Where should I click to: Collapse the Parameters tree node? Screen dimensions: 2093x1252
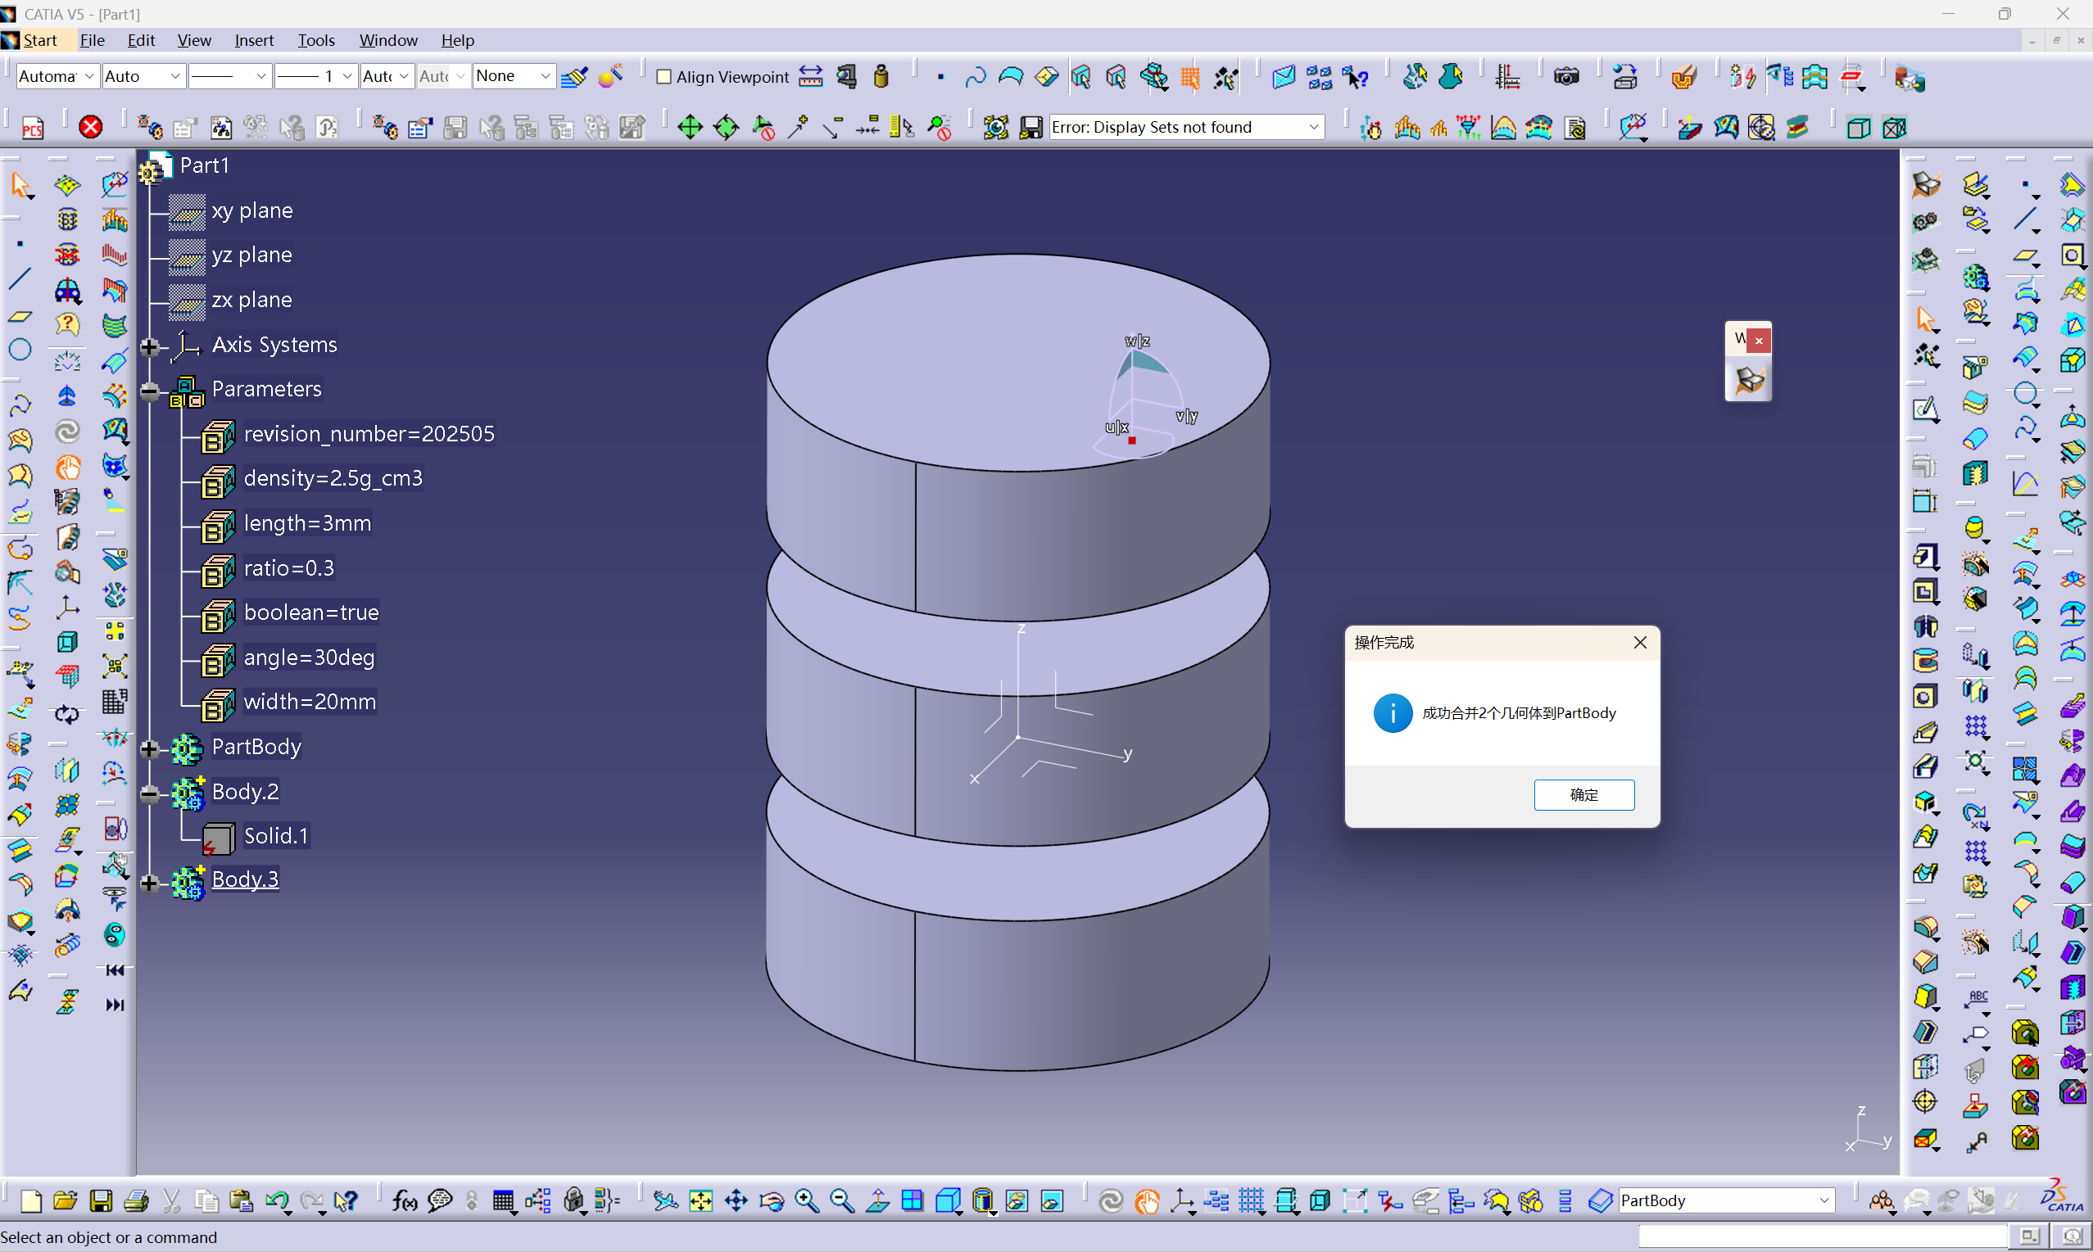[x=149, y=390]
